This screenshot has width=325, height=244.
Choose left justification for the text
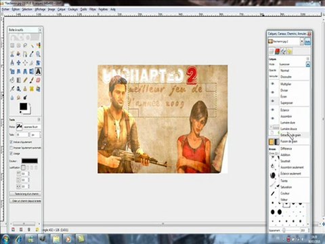[x=23, y=167]
